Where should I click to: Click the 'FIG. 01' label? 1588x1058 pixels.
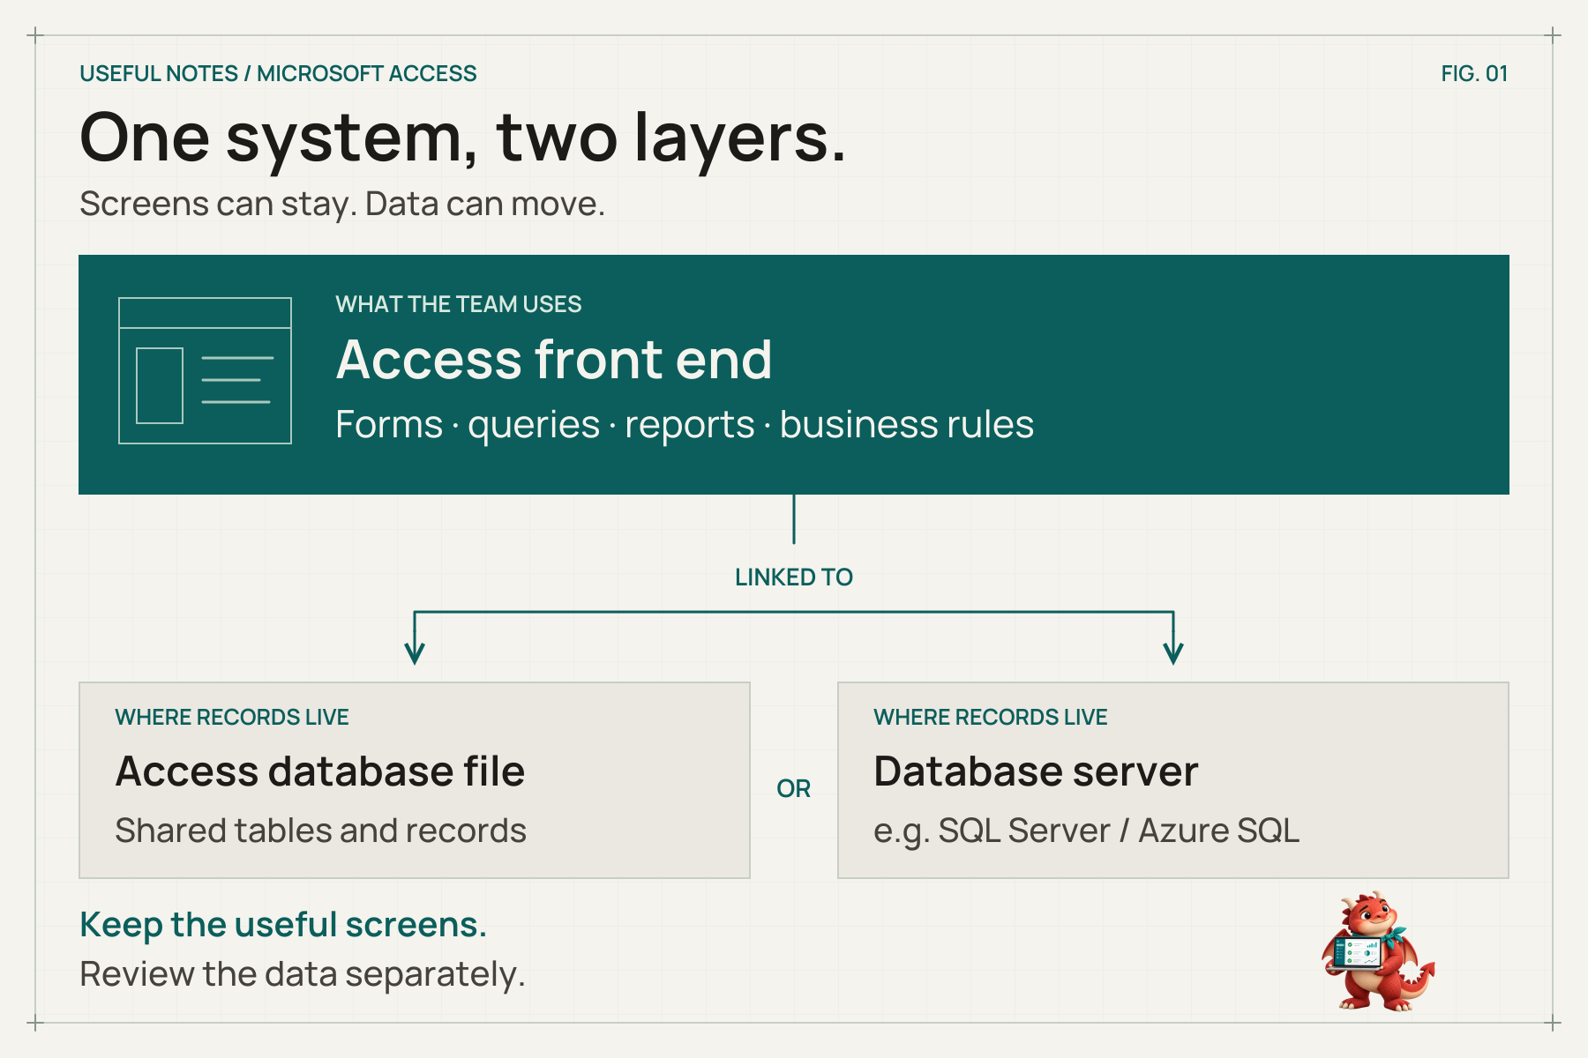(x=1474, y=73)
